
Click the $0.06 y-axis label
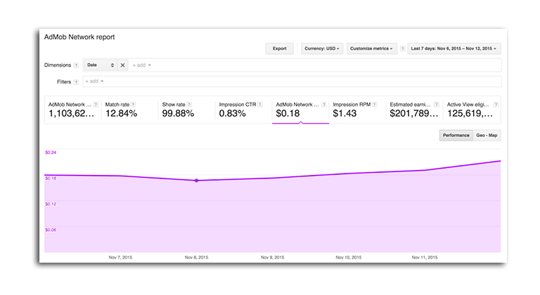click(51, 230)
